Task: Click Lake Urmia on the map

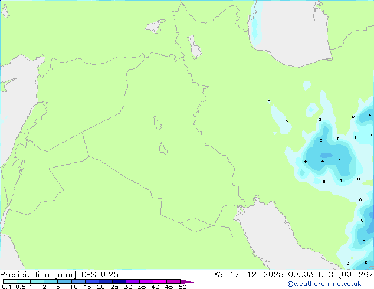Action: pos(194,47)
